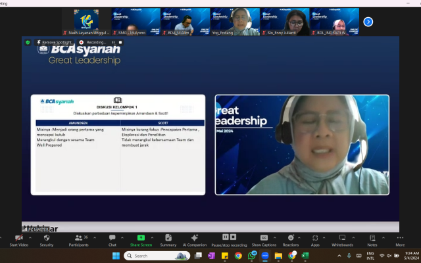Image resolution: width=421 pixels, height=263 pixels.
Task: Click the Diskusi Kelompok 1 shared slide
Action: point(118,145)
